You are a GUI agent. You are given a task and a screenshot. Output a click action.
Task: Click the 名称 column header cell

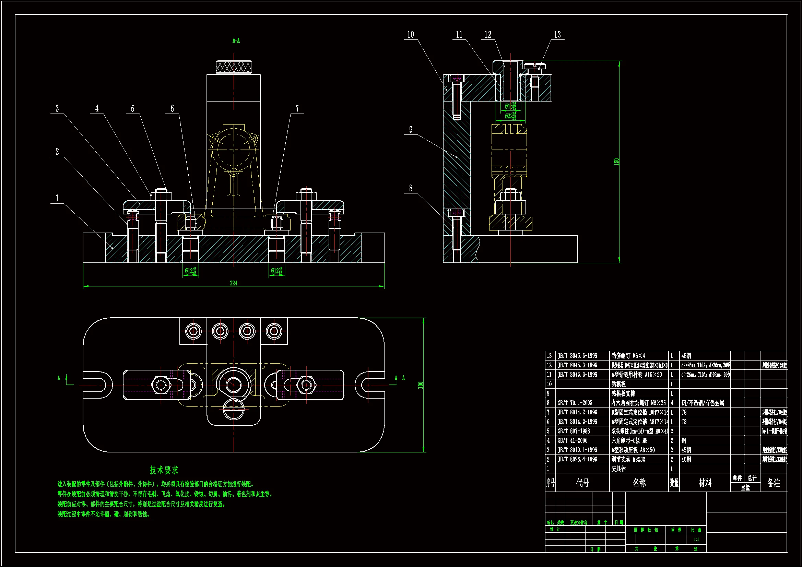coord(639,483)
